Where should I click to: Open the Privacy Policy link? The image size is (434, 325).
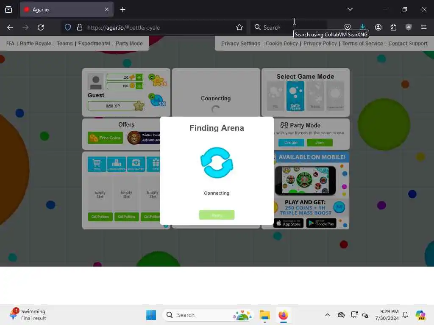pos(320,44)
